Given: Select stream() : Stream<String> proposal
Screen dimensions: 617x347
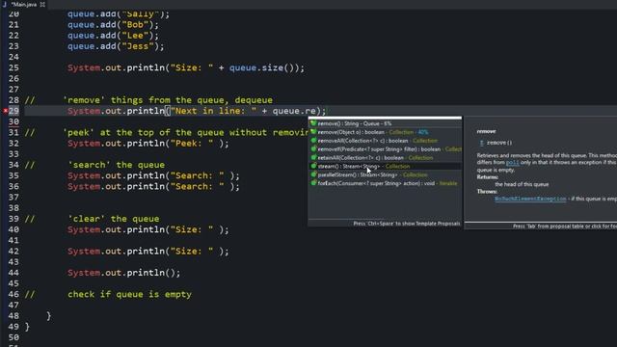Looking at the screenshot, I should pos(385,167).
